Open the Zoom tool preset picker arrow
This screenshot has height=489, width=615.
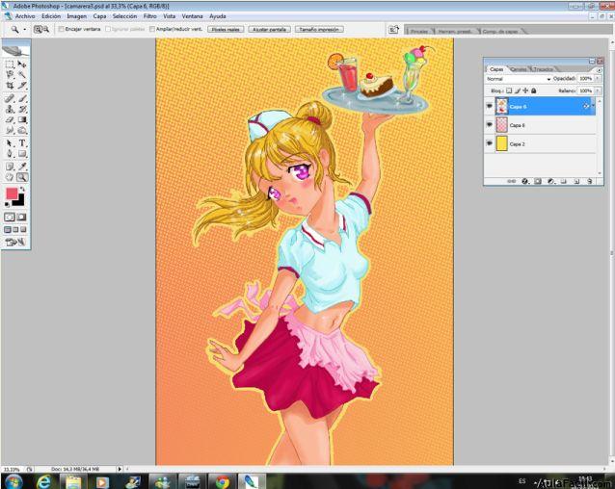(x=24, y=30)
